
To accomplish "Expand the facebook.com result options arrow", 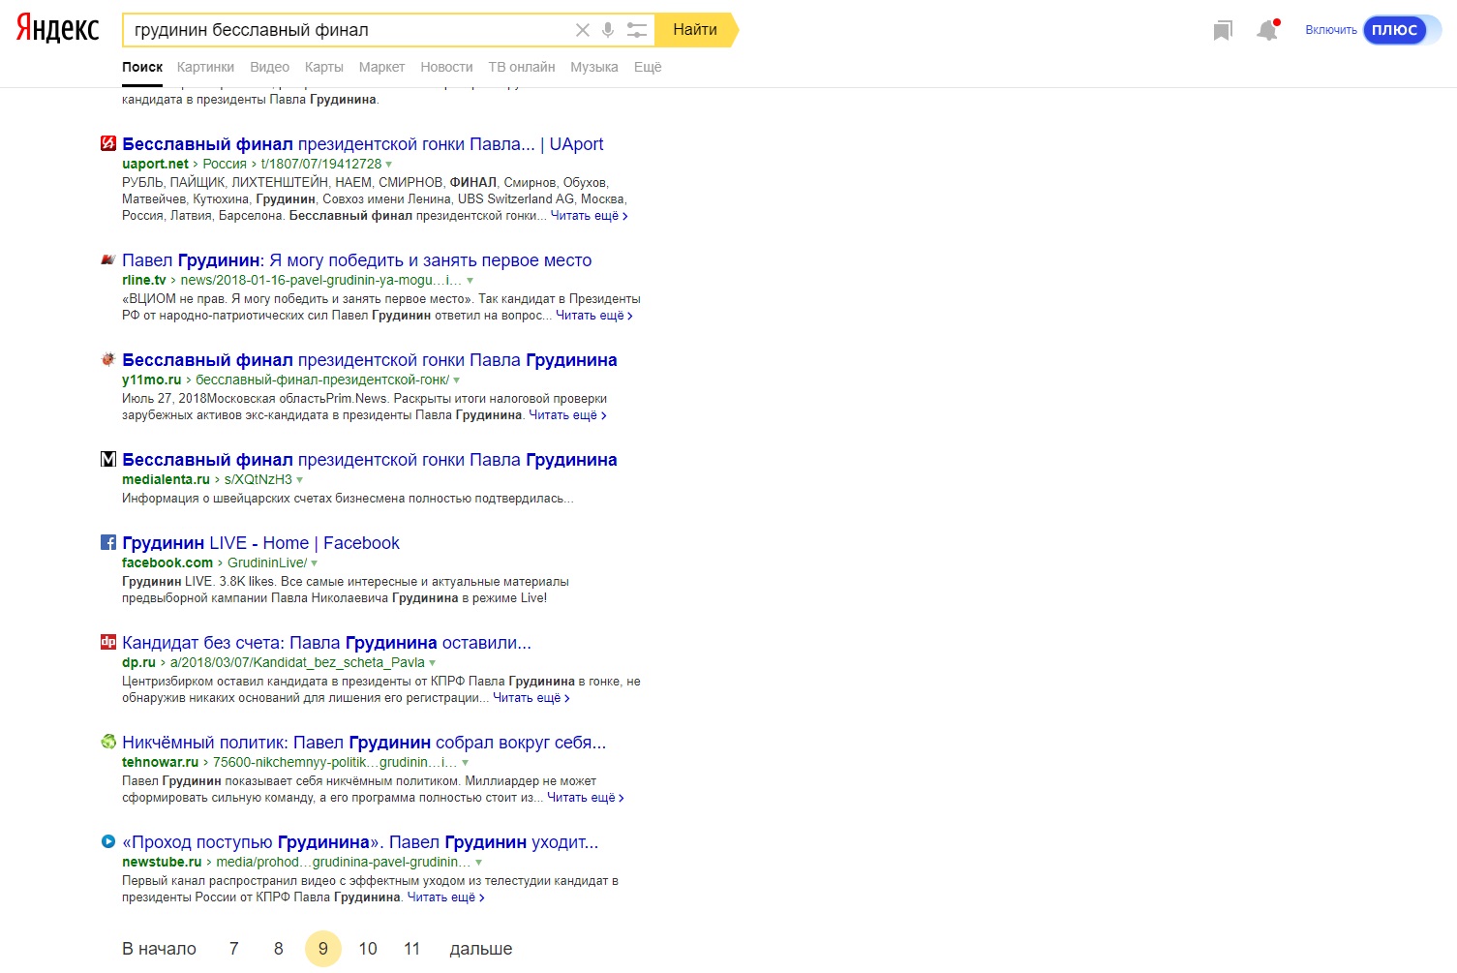I will tap(315, 563).
